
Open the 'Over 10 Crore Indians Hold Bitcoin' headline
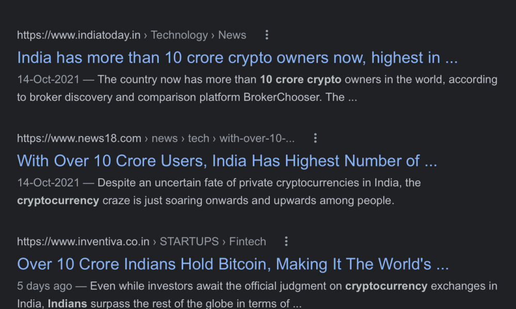point(233,264)
